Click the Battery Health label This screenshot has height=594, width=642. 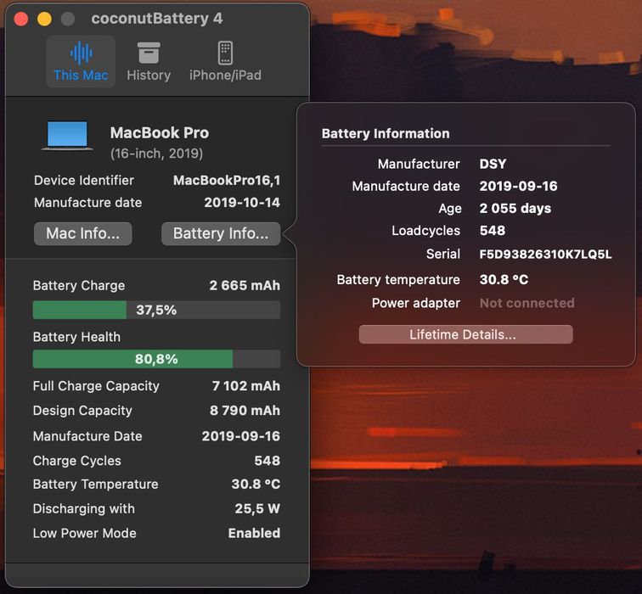click(76, 337)
